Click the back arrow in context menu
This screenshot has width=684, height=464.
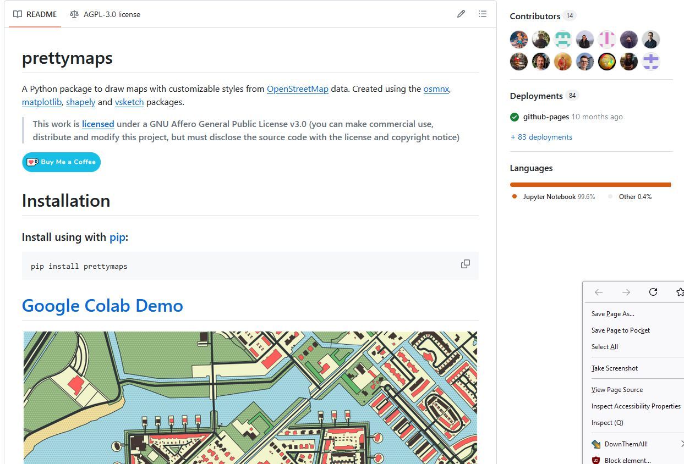599,292
